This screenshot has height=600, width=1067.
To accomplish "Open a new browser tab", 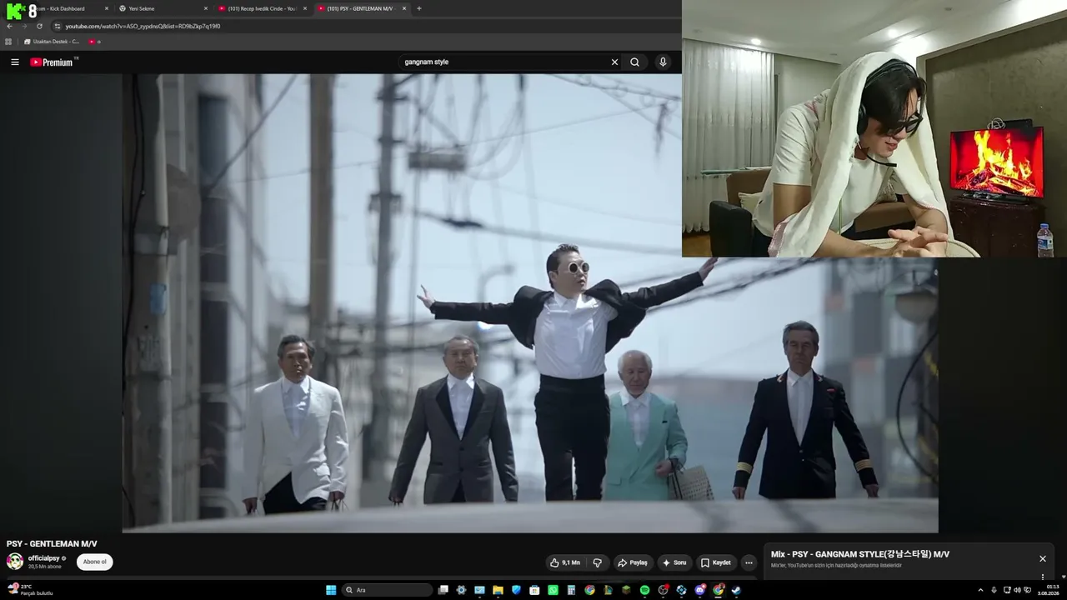I will point(418,8).
